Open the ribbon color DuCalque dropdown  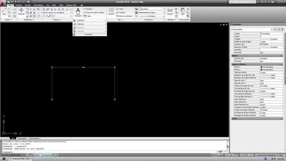point(151,9)
